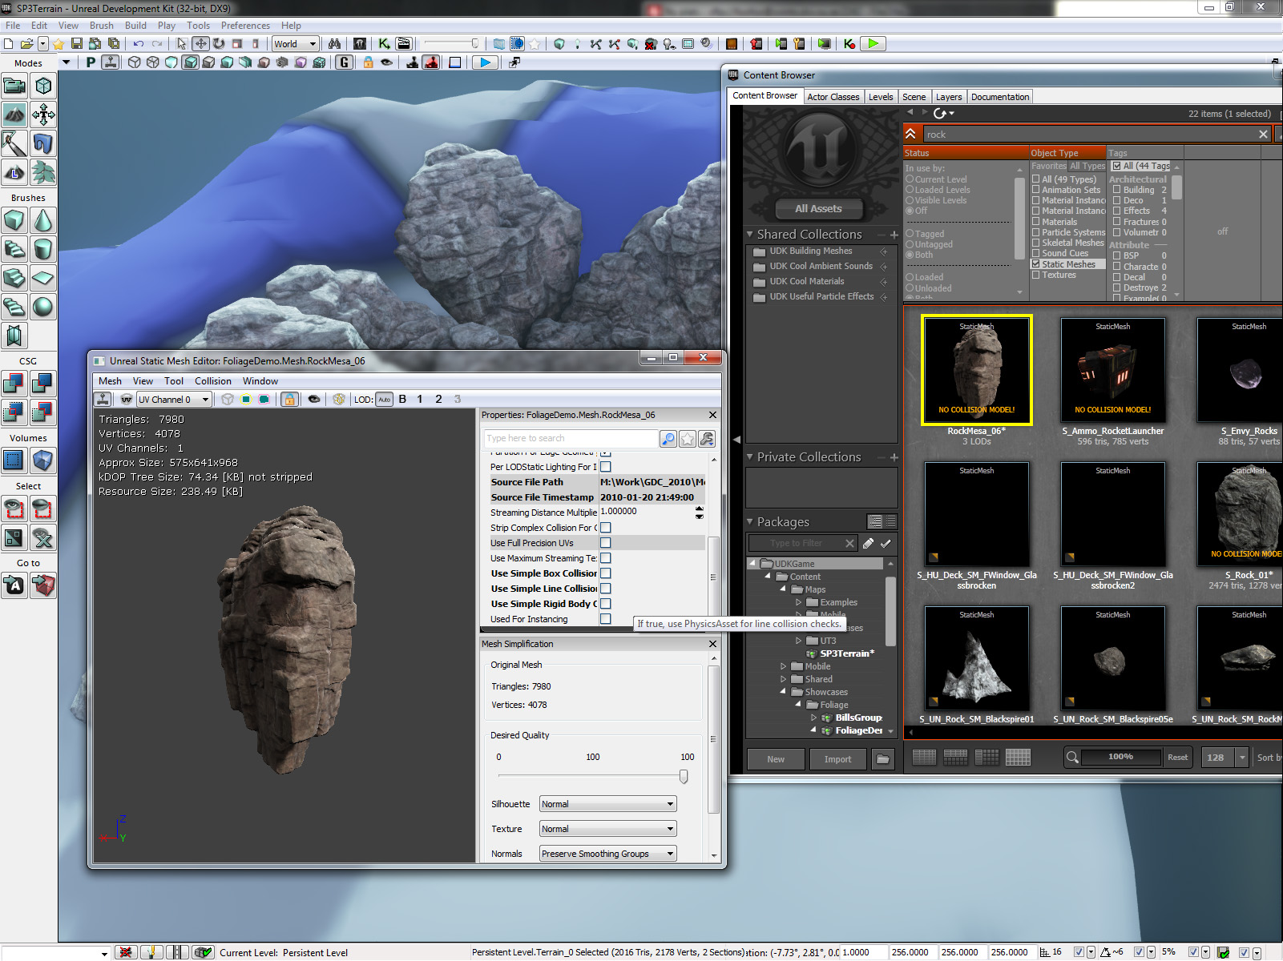Click the Reset zoom button
The width and height of the screenshot is (1283, 961).
coord(1177,758)
